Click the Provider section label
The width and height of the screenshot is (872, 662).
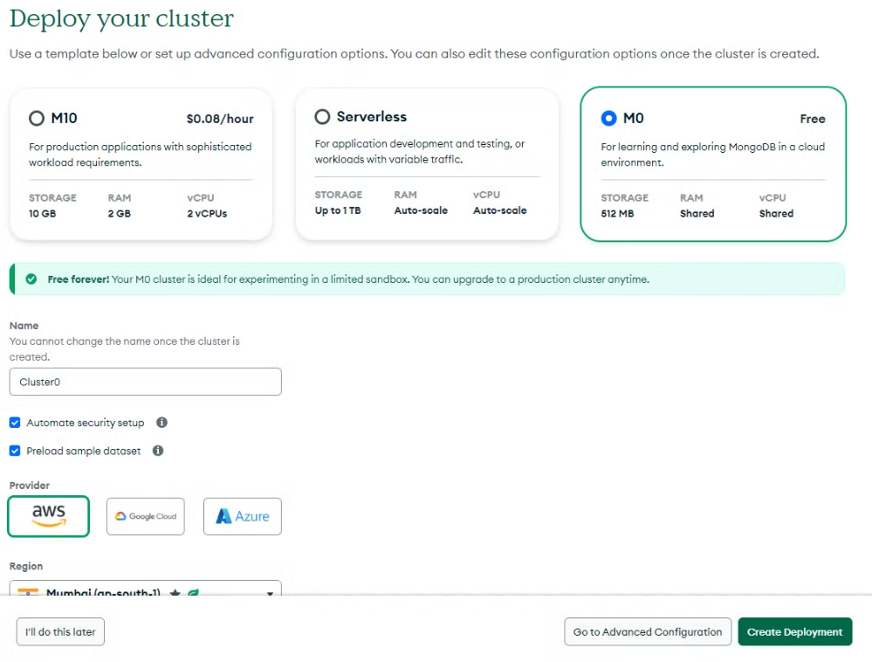tap(30, 485)
